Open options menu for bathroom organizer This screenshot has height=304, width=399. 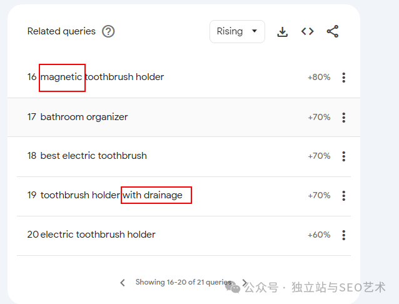pyautogui.click(x=343, y=117)
